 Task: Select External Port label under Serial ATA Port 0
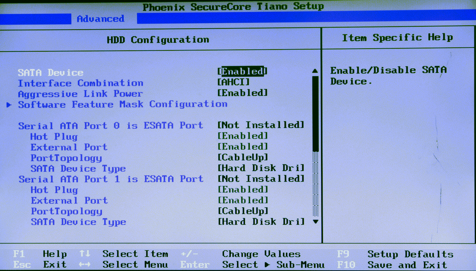pos(69,147)
